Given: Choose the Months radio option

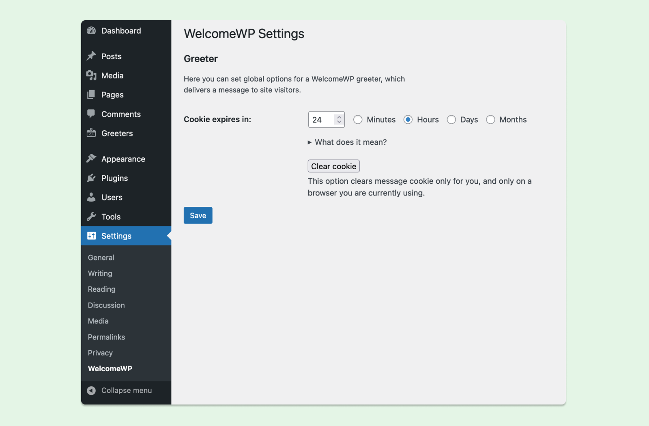Looking at the screenshot, I should point(491,120).
